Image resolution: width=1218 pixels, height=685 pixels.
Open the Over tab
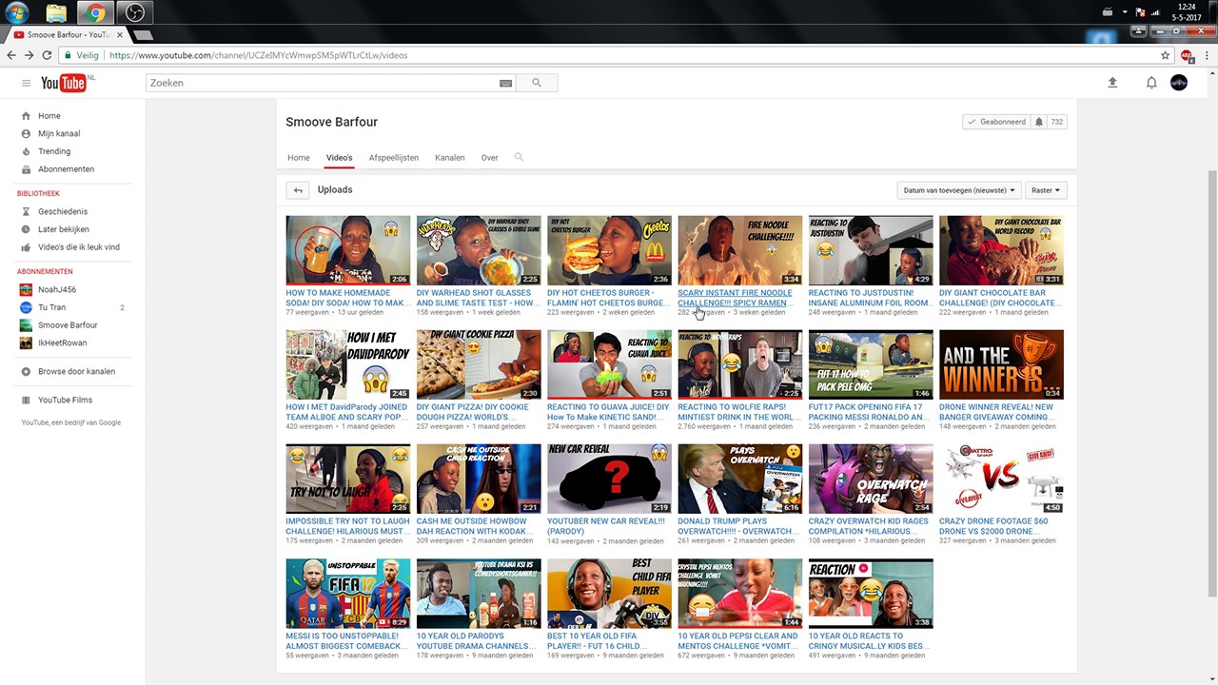click(489, 158)
